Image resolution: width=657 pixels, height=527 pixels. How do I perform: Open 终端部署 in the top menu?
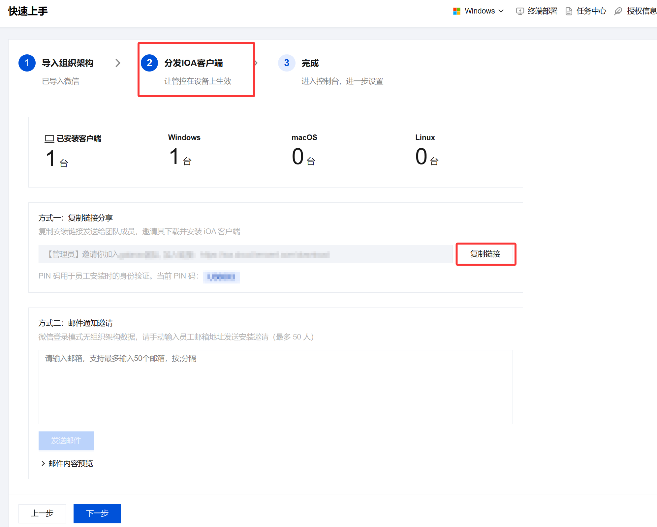click(x=542, y=11)
